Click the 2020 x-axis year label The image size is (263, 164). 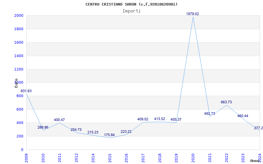tap(193, 158)
